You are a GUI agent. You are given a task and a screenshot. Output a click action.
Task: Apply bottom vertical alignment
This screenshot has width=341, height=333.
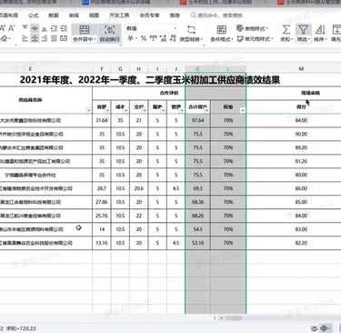click(x=45, y=28)
